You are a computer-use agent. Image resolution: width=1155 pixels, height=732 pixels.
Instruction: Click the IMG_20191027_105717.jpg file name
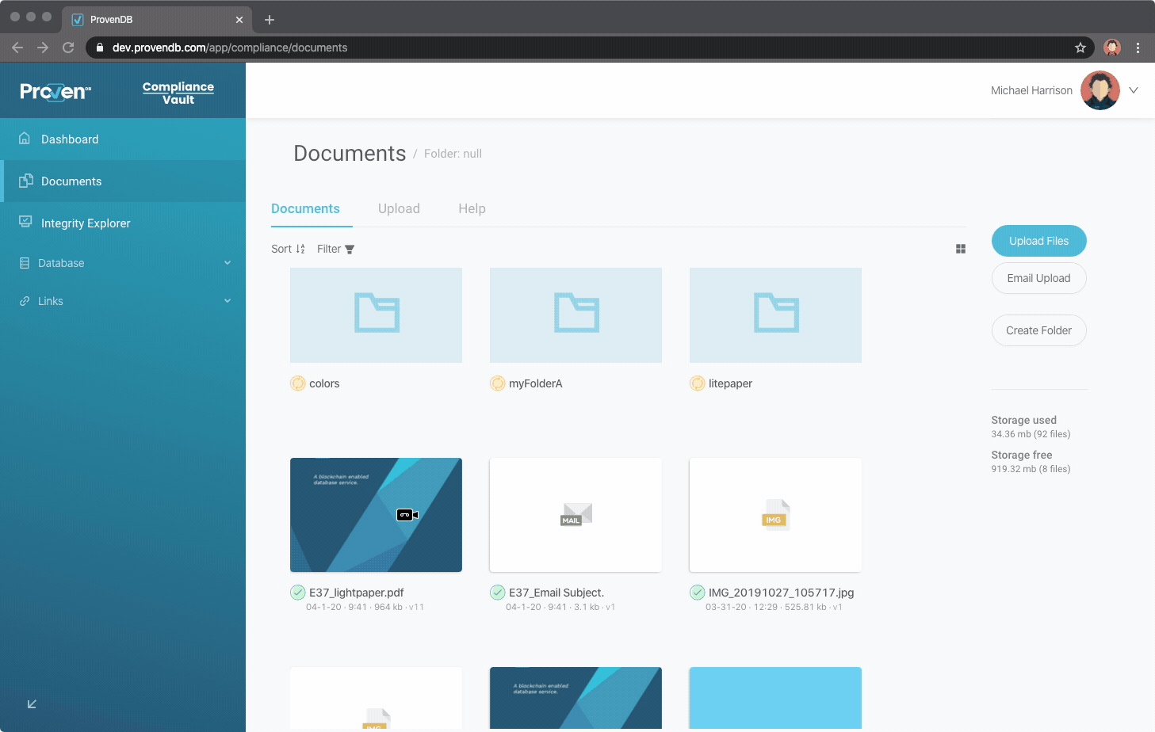tap(782, 593)
